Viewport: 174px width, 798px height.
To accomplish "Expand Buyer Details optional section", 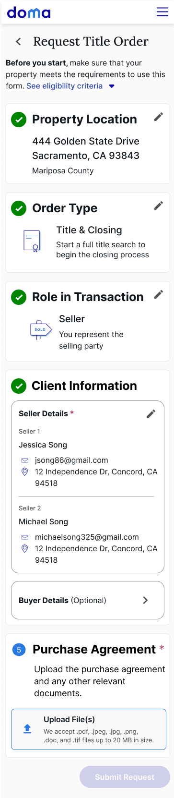I will (x=88, y=600).
